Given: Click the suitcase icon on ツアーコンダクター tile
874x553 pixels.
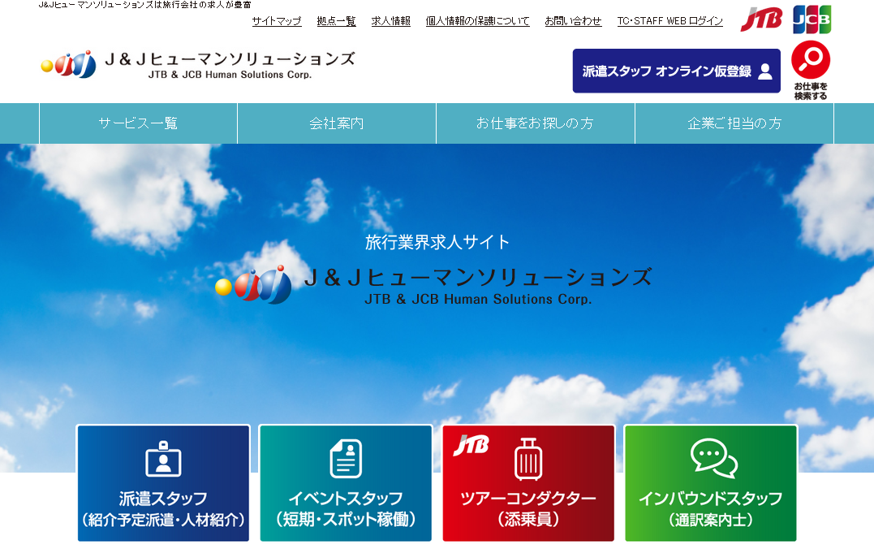Looking at the screenshot, I should tap(528, 459).
